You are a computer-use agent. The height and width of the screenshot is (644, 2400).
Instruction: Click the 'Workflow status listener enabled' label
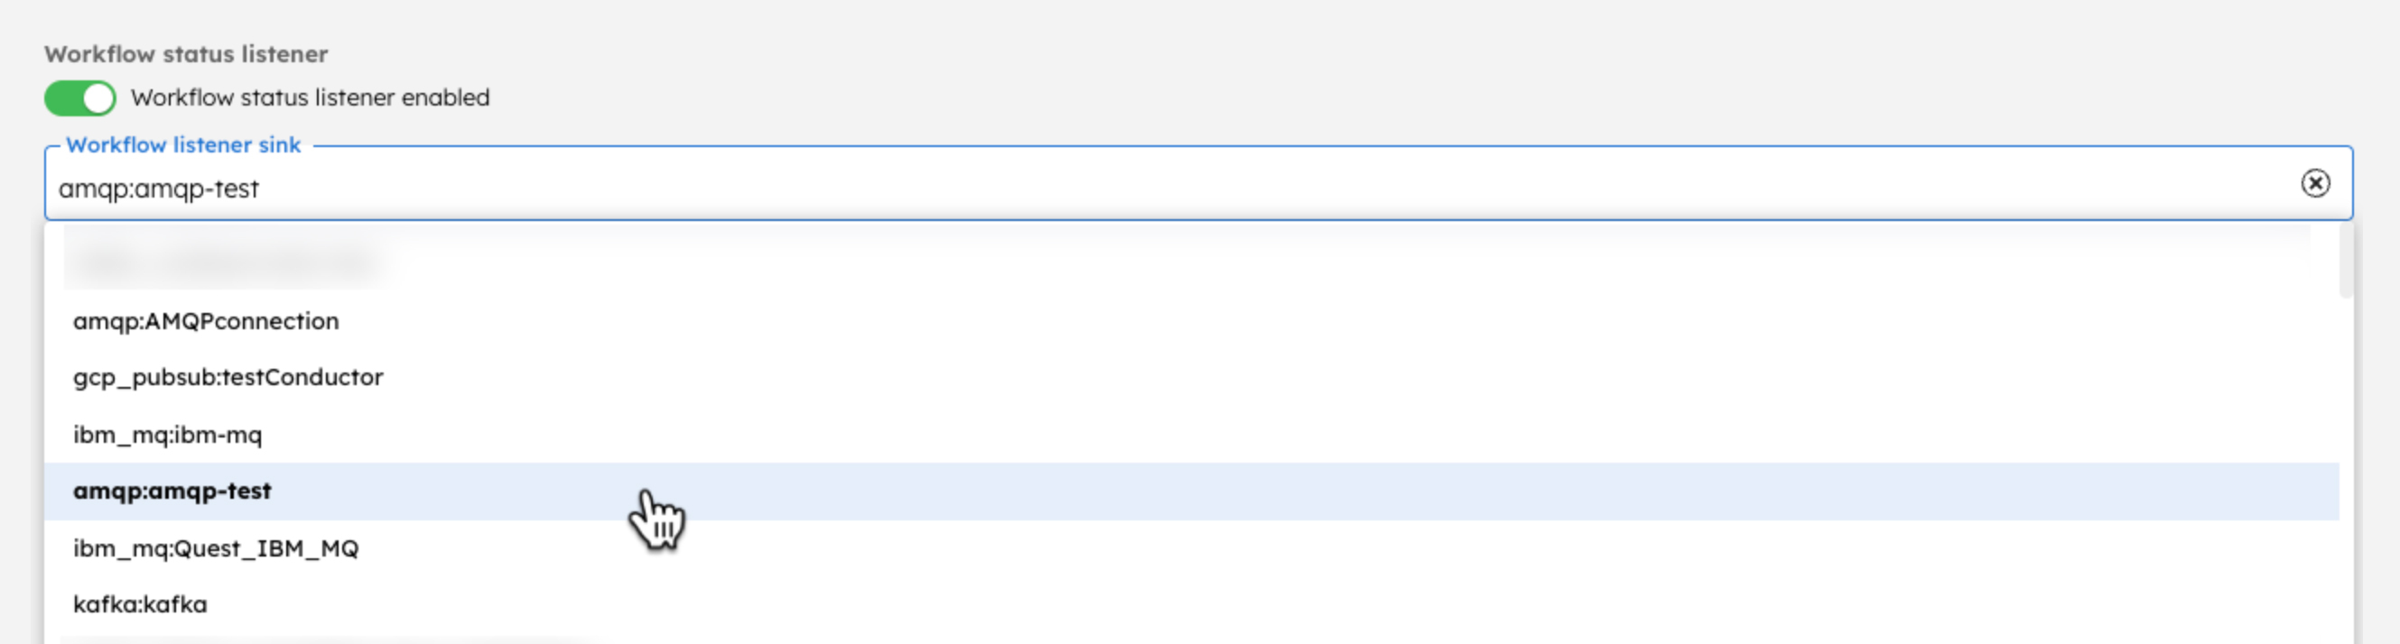pos(310,97)
